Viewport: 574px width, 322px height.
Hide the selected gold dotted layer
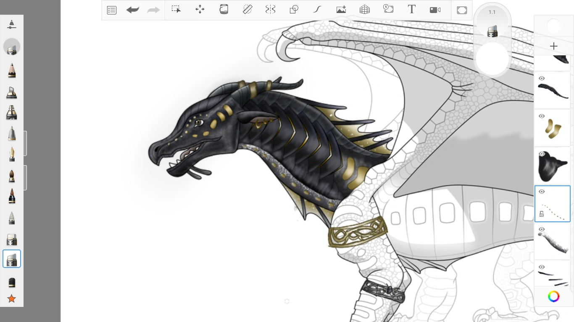(542, 192)
